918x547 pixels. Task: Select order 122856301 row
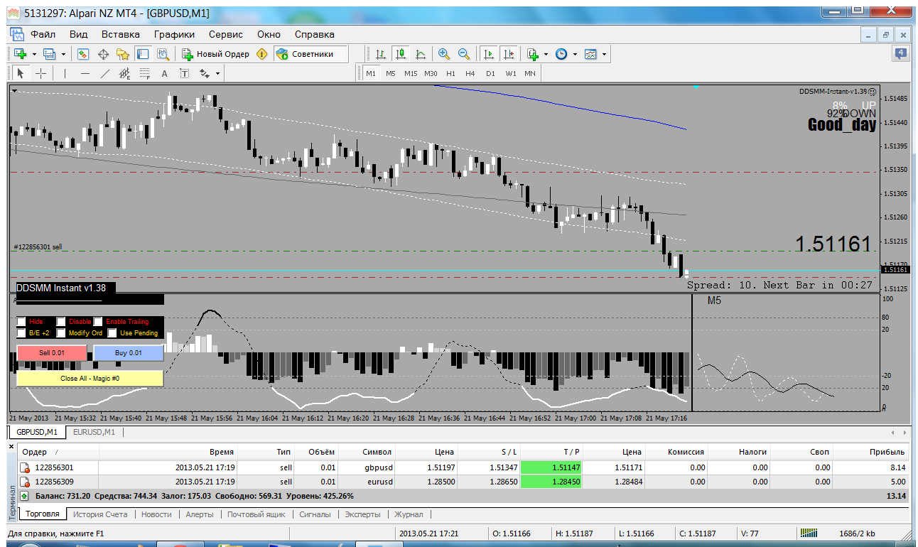coord(463,467)
